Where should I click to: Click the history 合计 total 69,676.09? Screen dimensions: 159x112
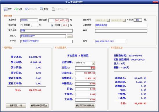coord(35,90)
